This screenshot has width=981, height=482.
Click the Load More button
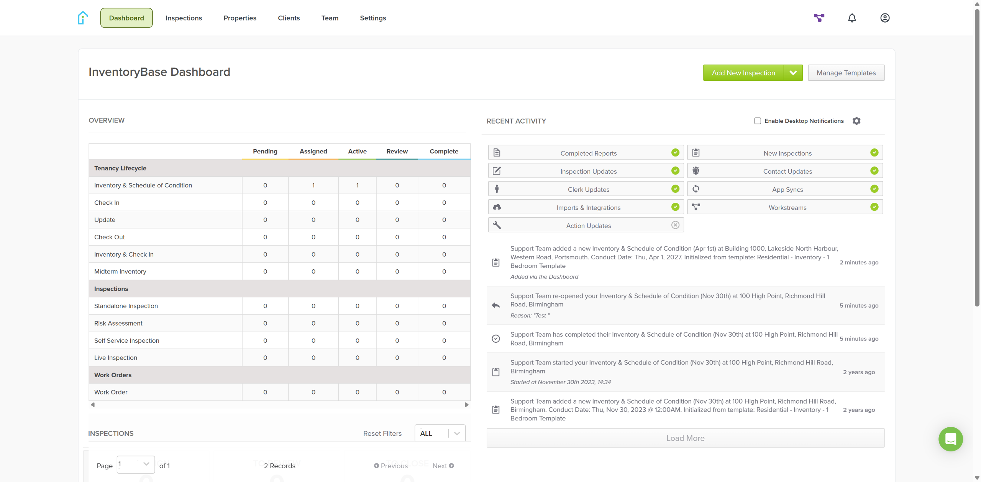point(685,438)
